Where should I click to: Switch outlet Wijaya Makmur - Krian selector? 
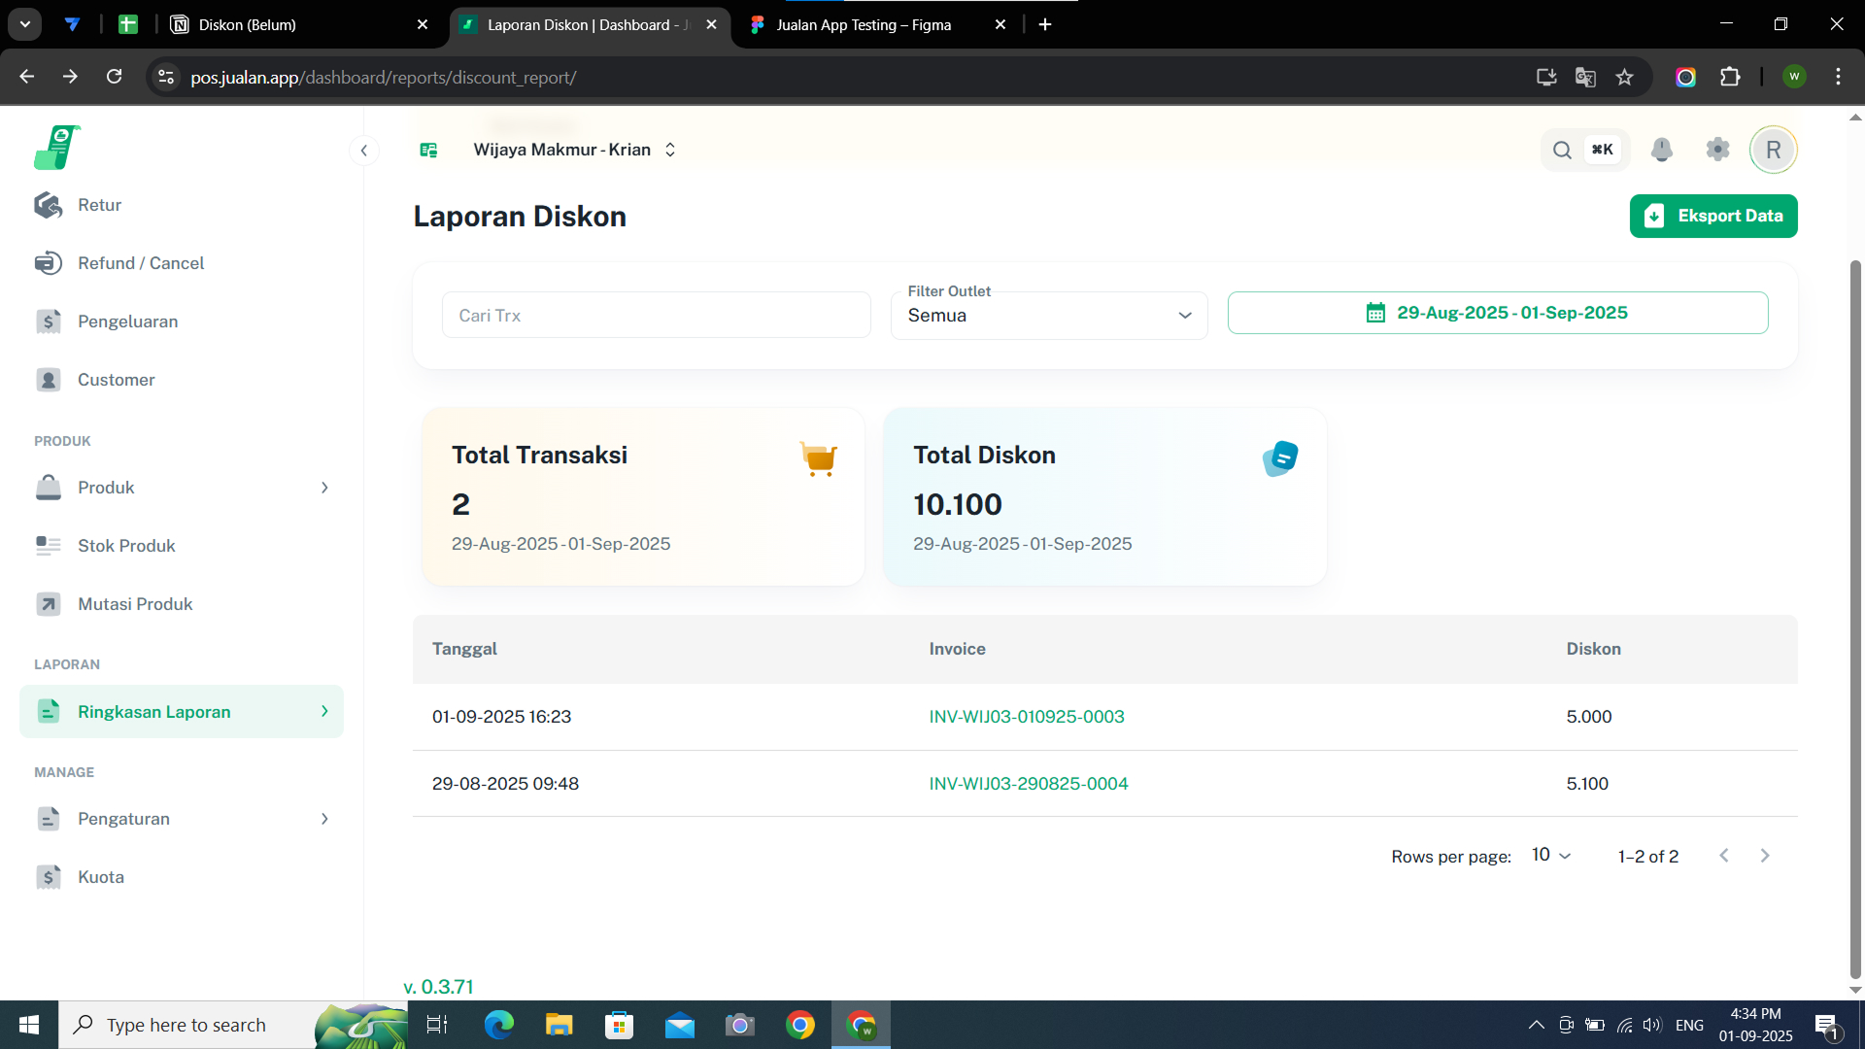pos(573,150)
